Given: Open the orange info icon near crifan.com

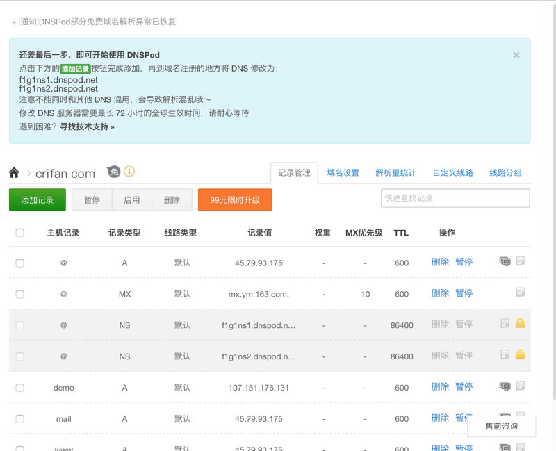Looking at the screenshot, I should point(129,172).
